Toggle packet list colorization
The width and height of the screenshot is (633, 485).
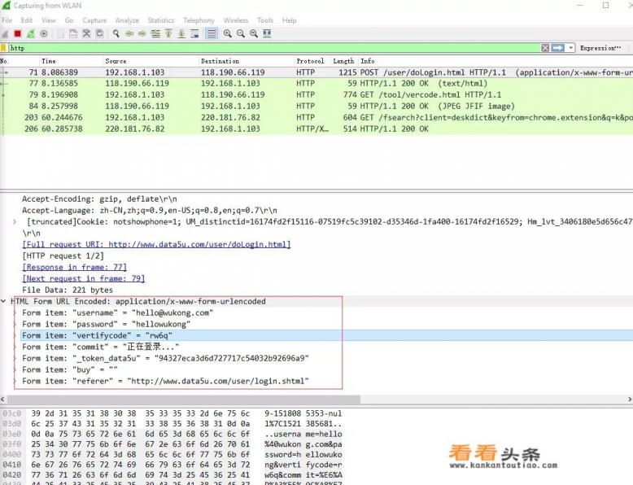(212, 33)
